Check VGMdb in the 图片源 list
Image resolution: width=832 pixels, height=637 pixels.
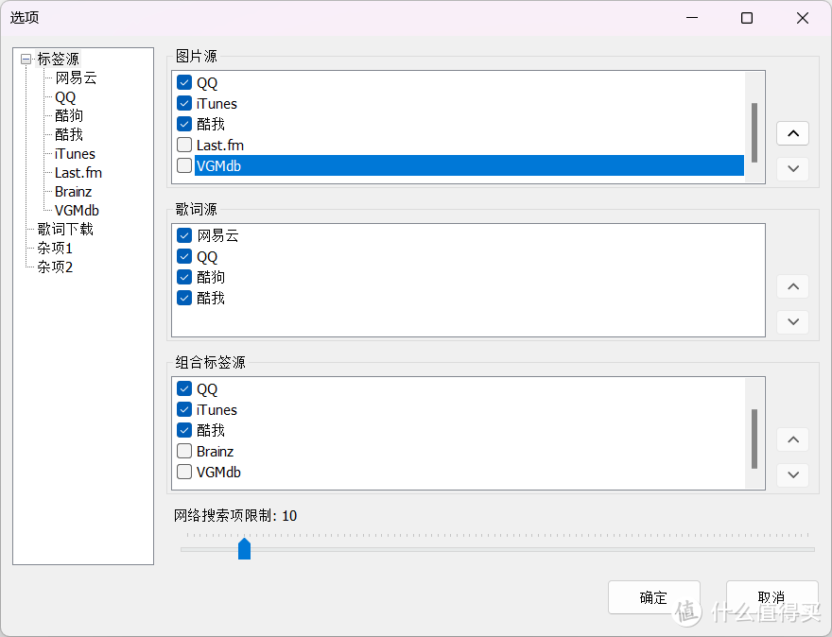[x=183, y=165]
